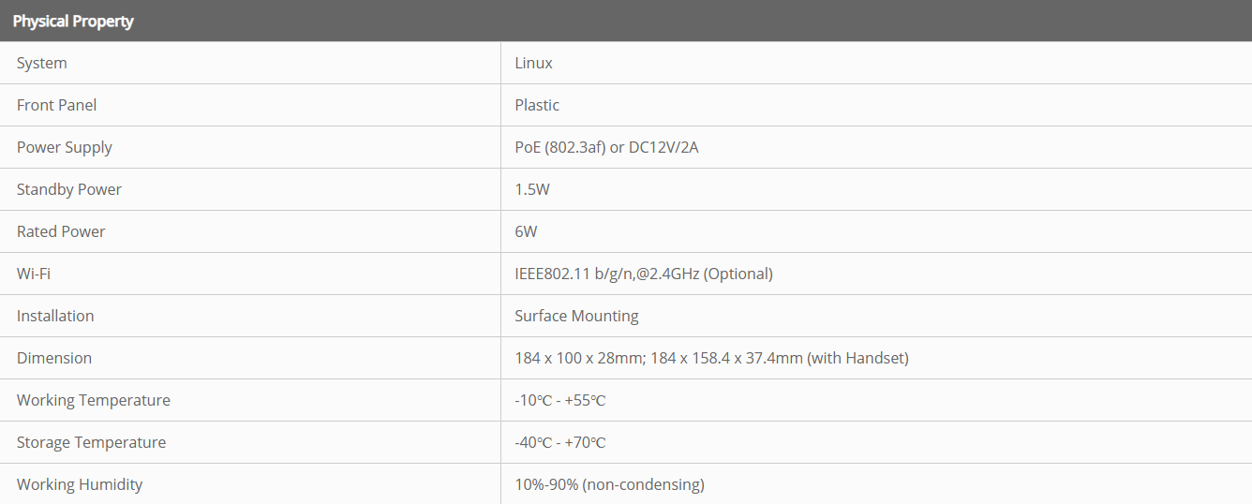Select the Rated Power label
The height and width of the screenshot is (504, 1252).
click(x=61, y=231)
